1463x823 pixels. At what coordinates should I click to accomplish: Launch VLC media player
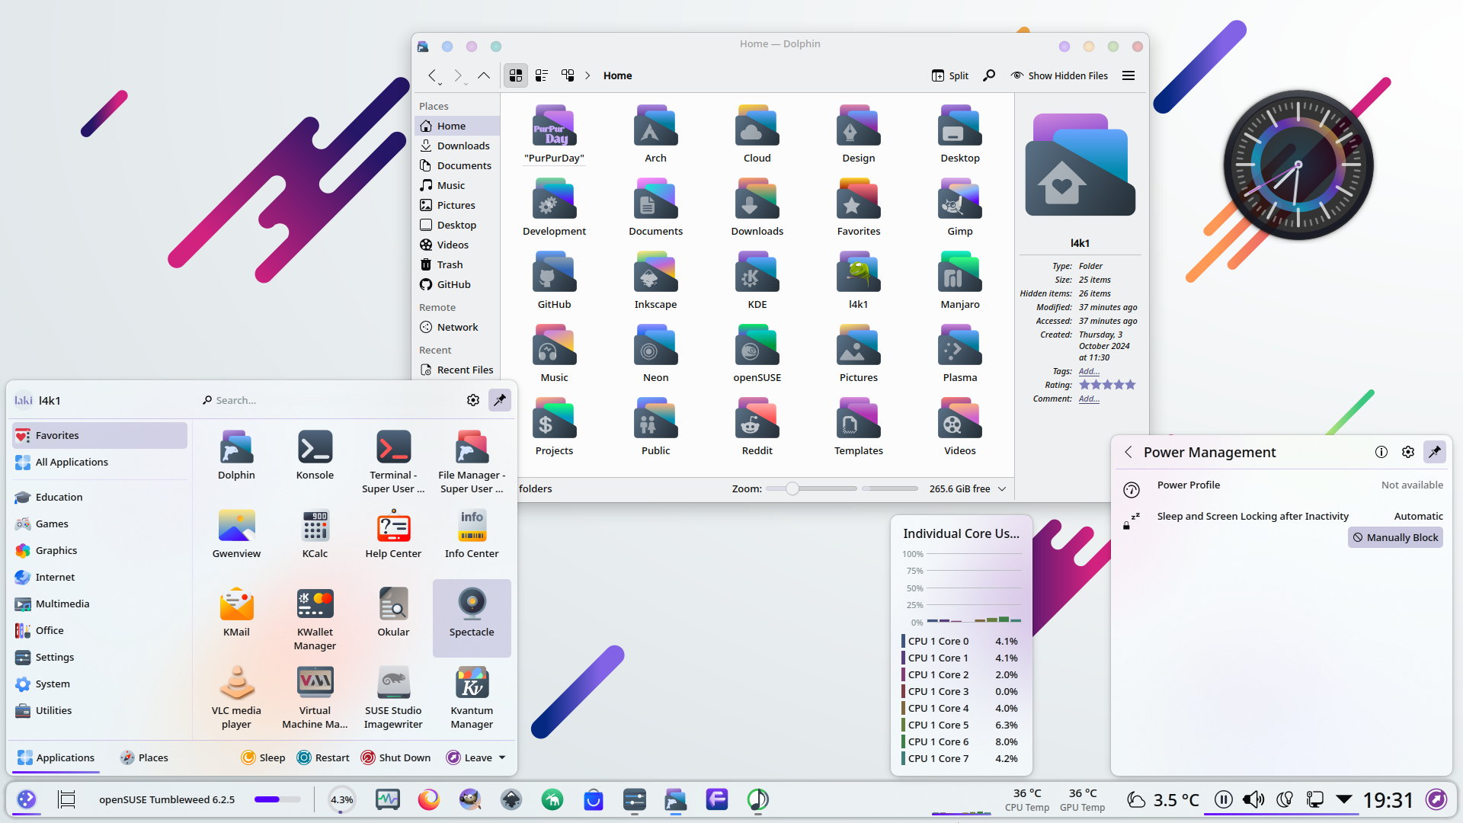(x=236, y=697)
